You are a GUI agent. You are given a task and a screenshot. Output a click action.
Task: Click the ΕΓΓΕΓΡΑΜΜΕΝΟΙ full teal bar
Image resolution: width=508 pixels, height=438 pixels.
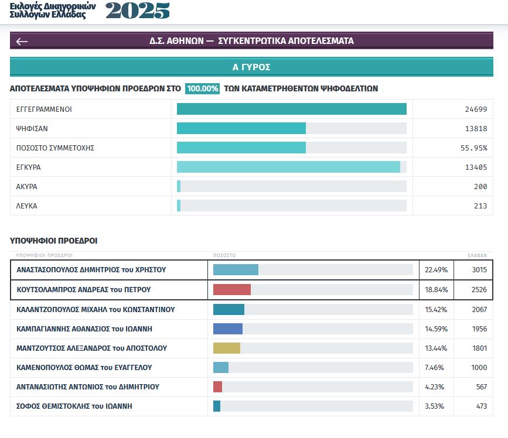(x=291, y=109)
